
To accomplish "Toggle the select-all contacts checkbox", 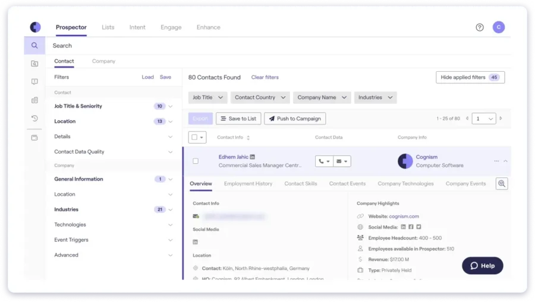I will coord(194,137).
